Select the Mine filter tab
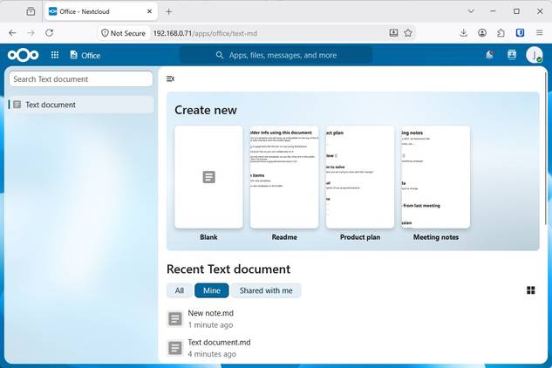 click(212, 290)
